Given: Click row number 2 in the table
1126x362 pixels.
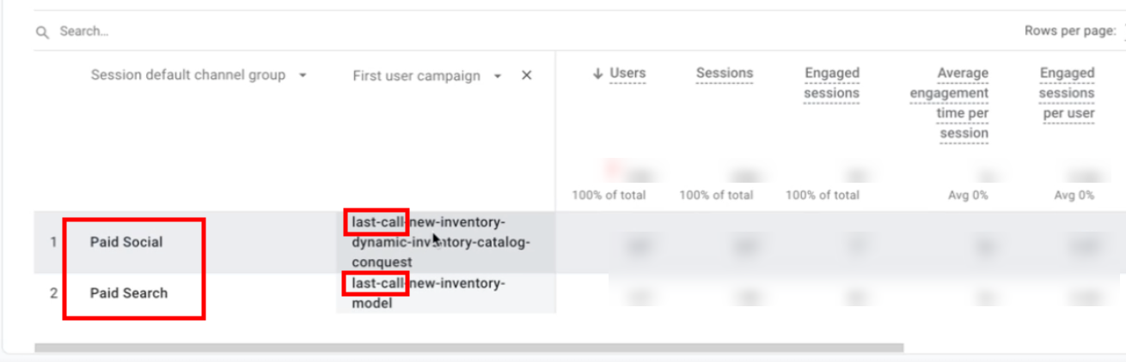Looking at the screenshot, I should 53,293.
